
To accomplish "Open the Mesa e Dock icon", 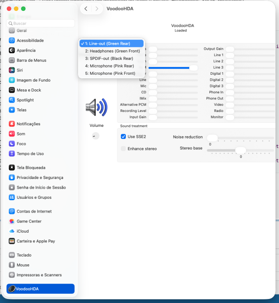I will 12,90.
